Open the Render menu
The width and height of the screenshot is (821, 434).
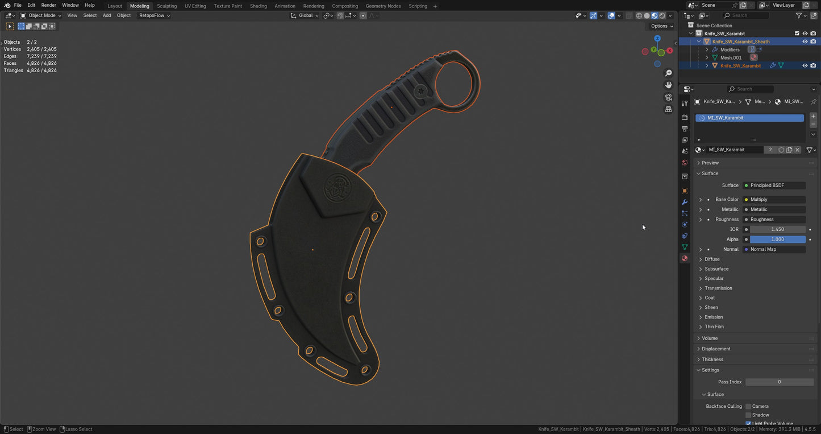[48, 5]
